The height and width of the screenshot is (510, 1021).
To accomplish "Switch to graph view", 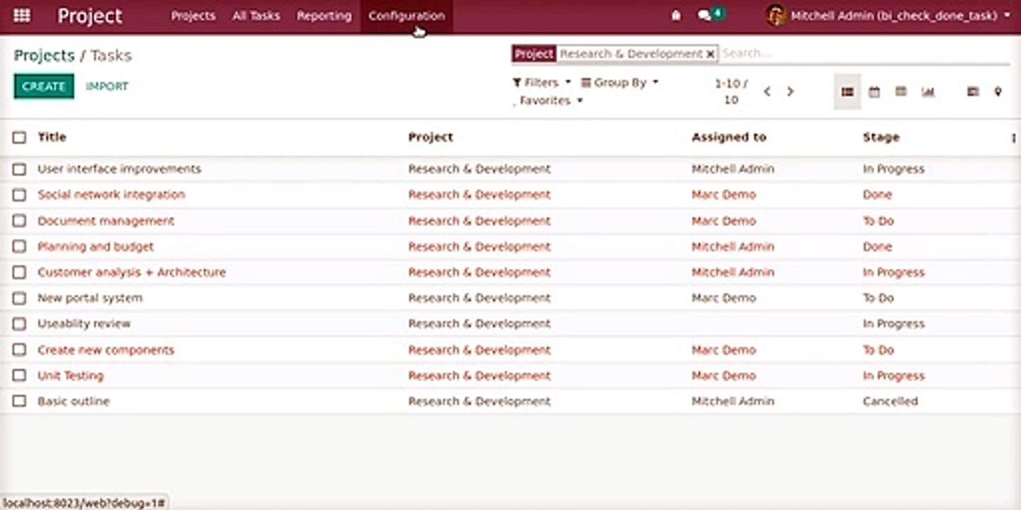I will coord(928,91).
